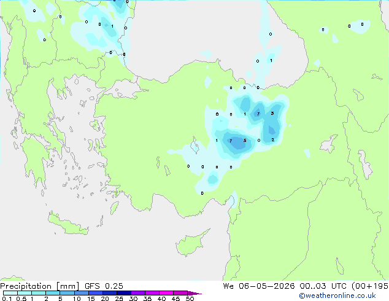Click the 15–20 mm legend swatch
Screen dimensions: 389x301
point(95,293)
